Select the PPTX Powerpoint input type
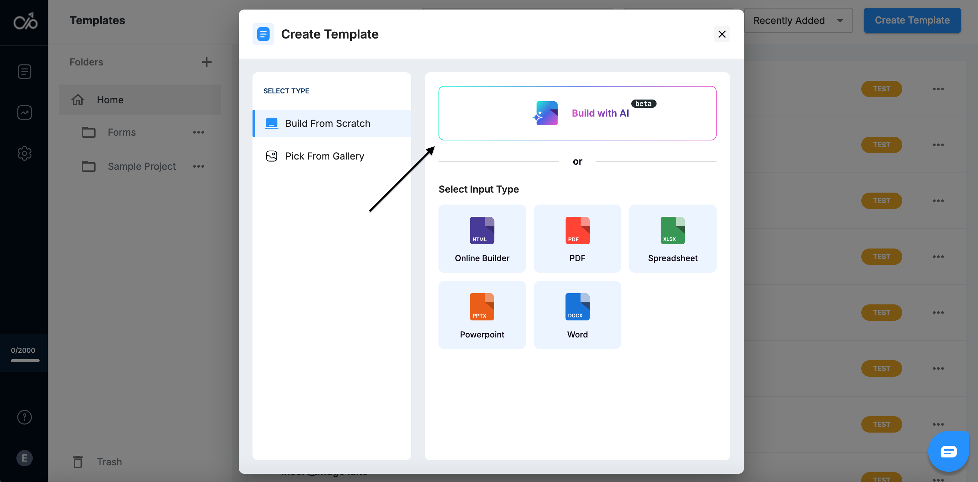Image resolution: width=978 pixels, height=482 pixels. point(482,315)
